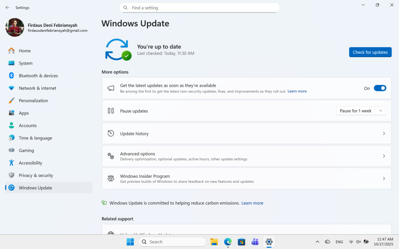Open Microsoft Teams from the taskbar
Image resolution: width=399 pixels, height=249 pixels.
coord(255,242)
